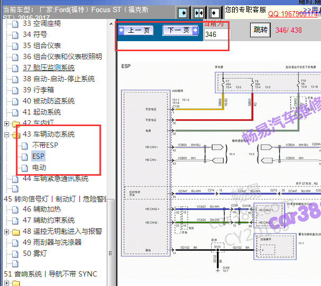Screen dimensions: 321x286
Task: Click page icon beside 34 符号
Action: (15, 35)
